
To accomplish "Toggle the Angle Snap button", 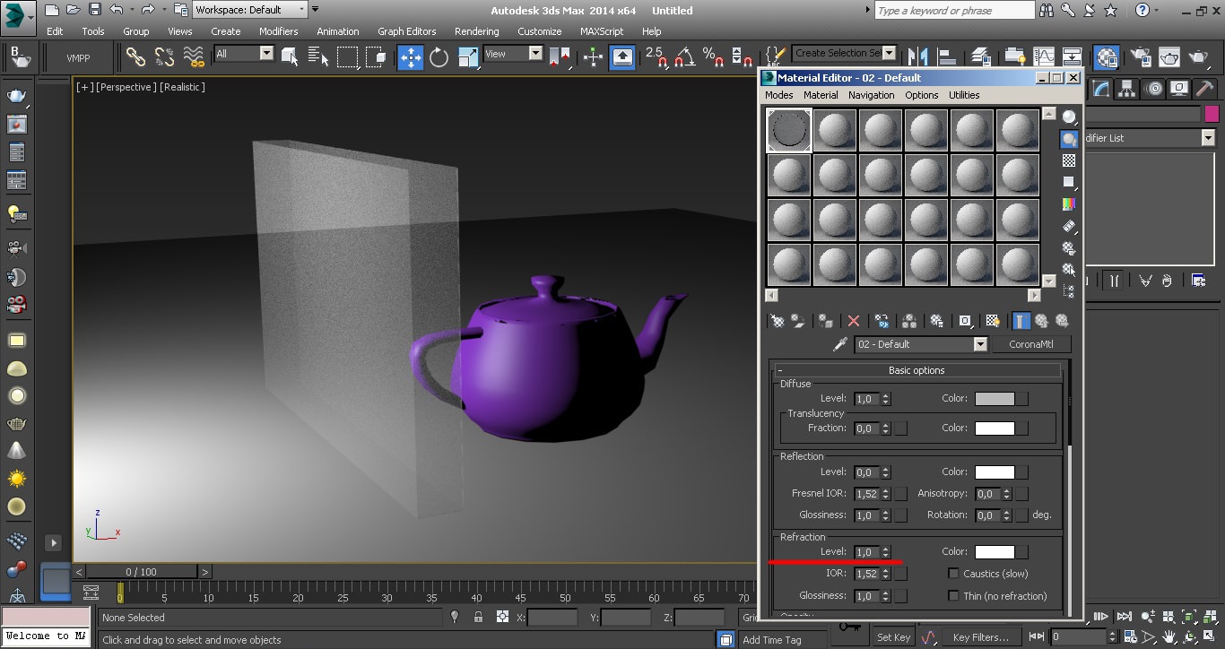I will pos(684,57).
